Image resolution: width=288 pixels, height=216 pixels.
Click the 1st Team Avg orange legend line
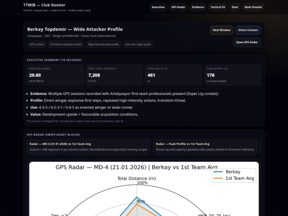[x=218, y=178]
